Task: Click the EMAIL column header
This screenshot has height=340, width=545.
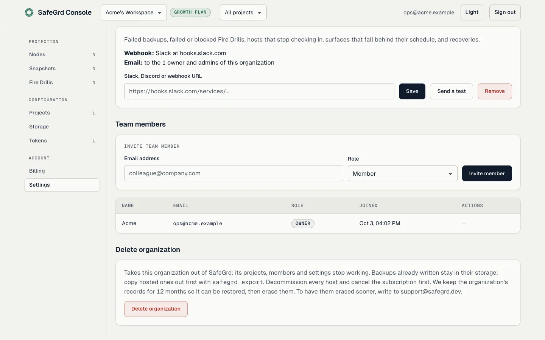Action: [x=181, y=206]
